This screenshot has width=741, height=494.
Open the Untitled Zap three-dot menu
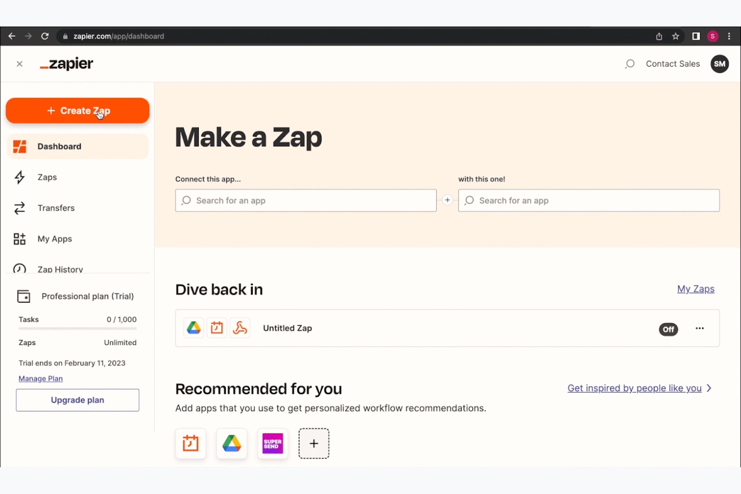[x=699, y=329]
